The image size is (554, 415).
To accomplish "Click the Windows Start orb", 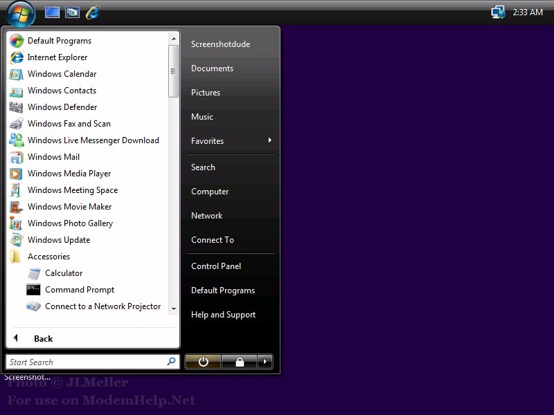I will [x=21, y=13].
